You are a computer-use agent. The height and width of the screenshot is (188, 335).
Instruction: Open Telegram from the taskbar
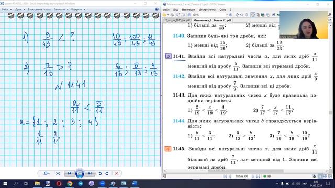(x=81, y=183)
